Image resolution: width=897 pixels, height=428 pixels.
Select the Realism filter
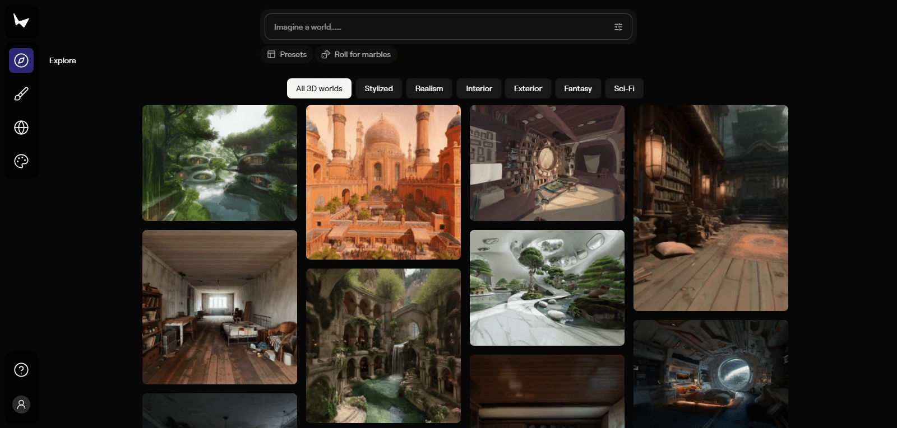click(x=429, y=88)
